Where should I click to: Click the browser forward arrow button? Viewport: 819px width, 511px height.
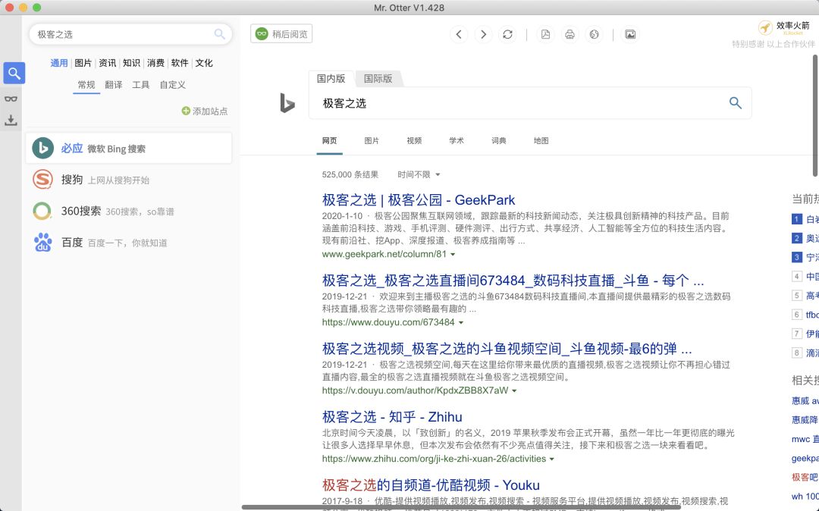point(483,34)
